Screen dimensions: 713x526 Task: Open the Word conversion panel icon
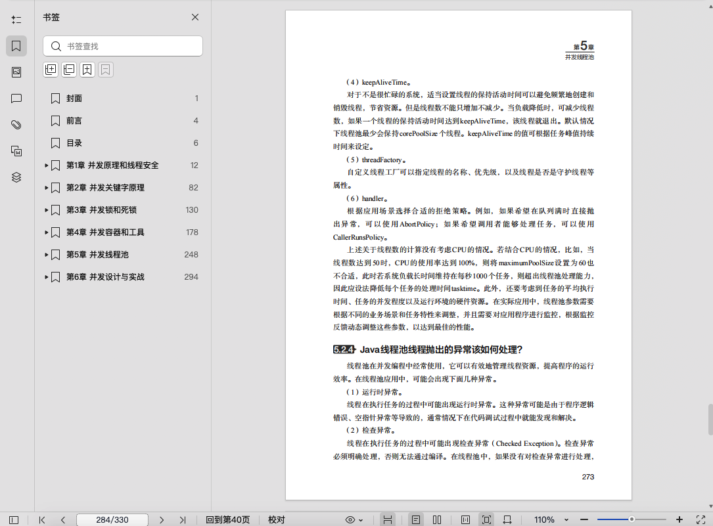16,151
